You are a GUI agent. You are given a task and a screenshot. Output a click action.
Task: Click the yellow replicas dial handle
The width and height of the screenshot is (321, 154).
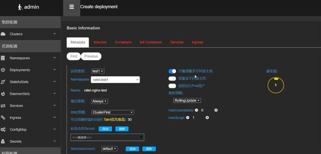[276, 78]
